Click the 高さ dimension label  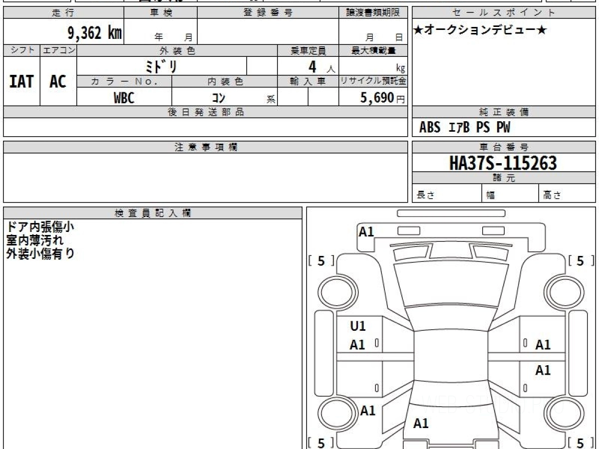coord(553,196)
